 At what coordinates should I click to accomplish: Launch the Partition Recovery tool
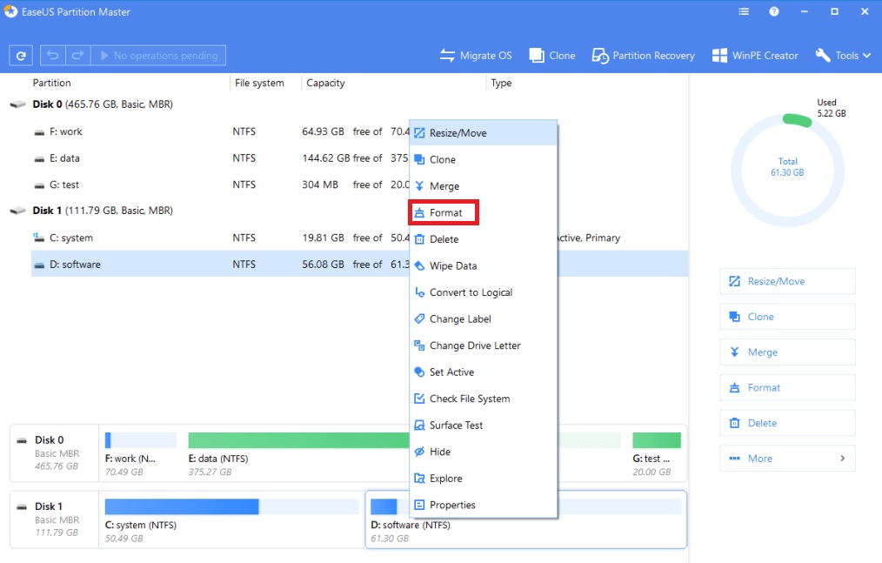point(644,56)
